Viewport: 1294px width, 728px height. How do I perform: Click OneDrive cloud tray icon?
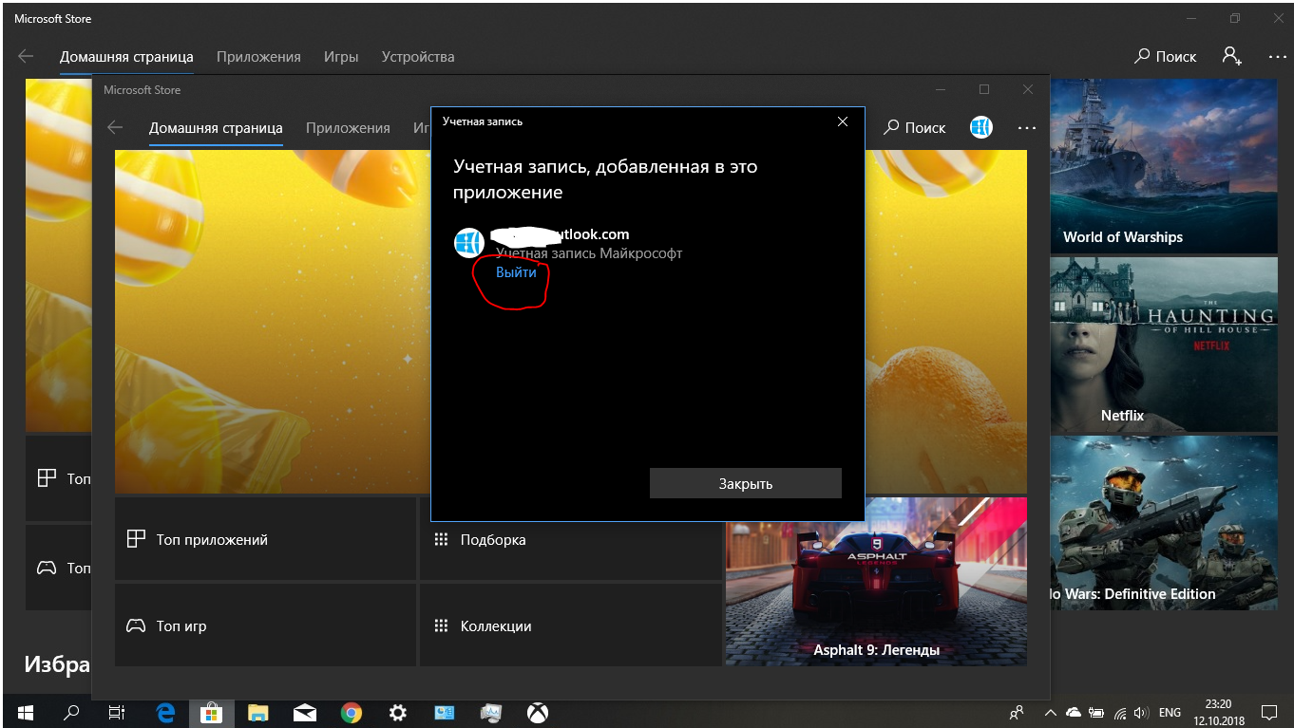coord(1074,712)
